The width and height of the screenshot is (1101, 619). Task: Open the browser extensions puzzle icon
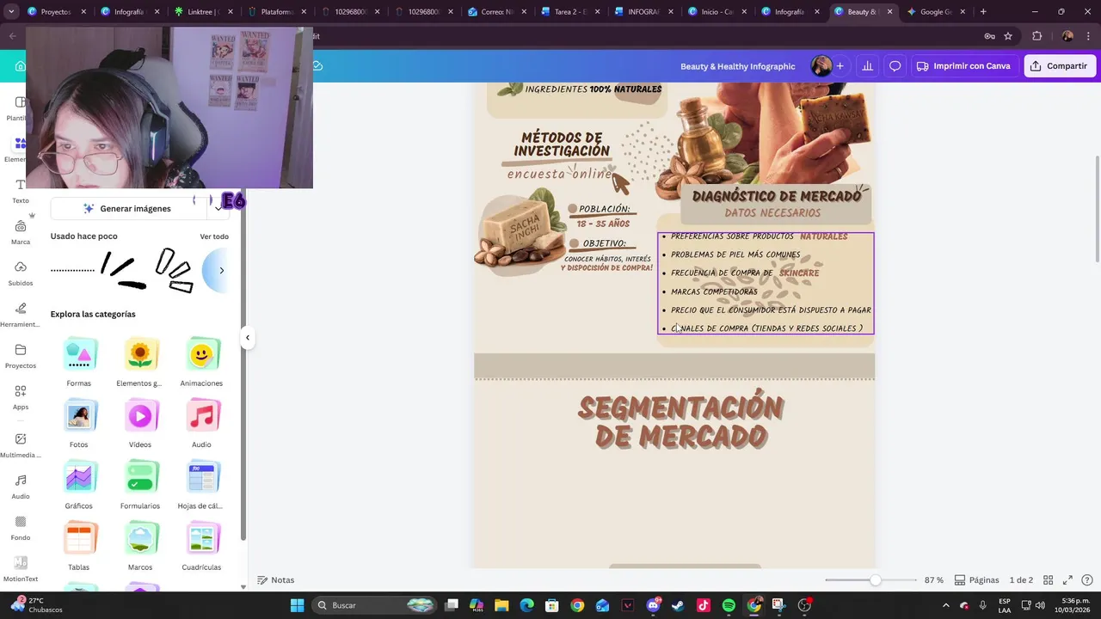tap(1036, 36)
